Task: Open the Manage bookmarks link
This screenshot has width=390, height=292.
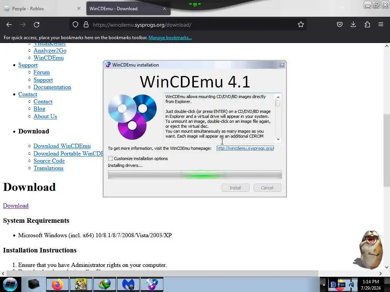Action: (x=170, y=38)
